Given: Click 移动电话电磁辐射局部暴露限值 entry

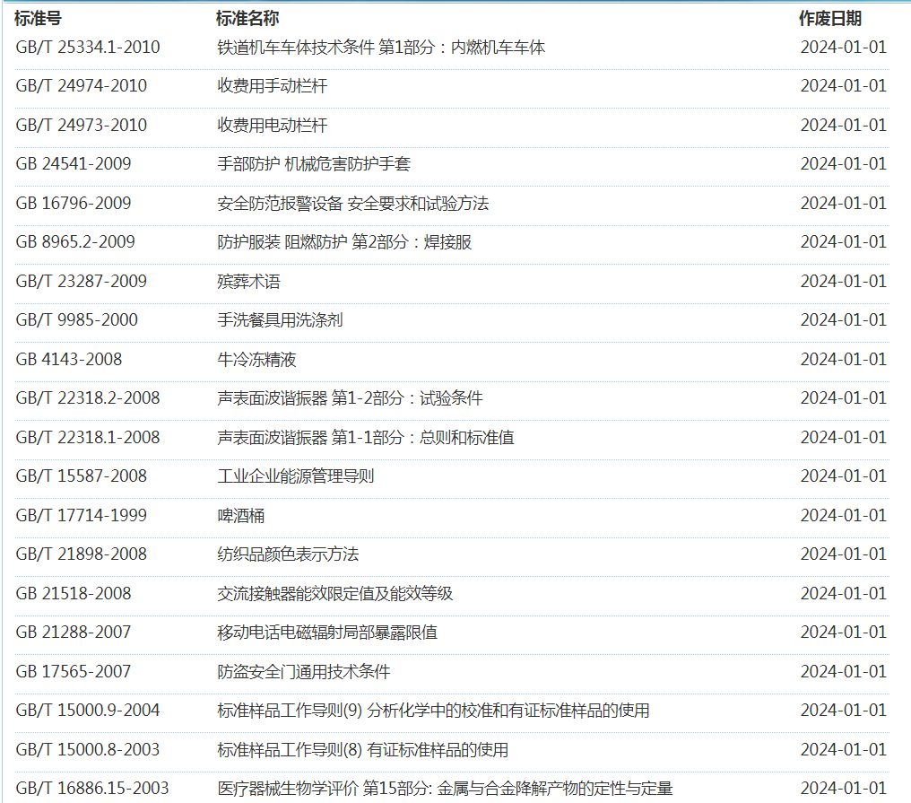Looking at the screenshot, I should (327, 633).
